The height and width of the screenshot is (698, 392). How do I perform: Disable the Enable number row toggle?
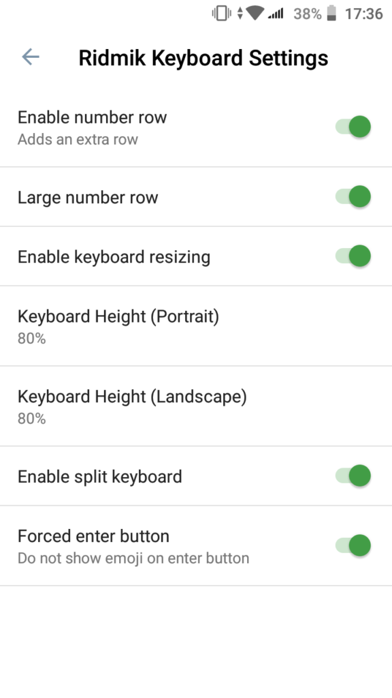click(x=353, y=127)
